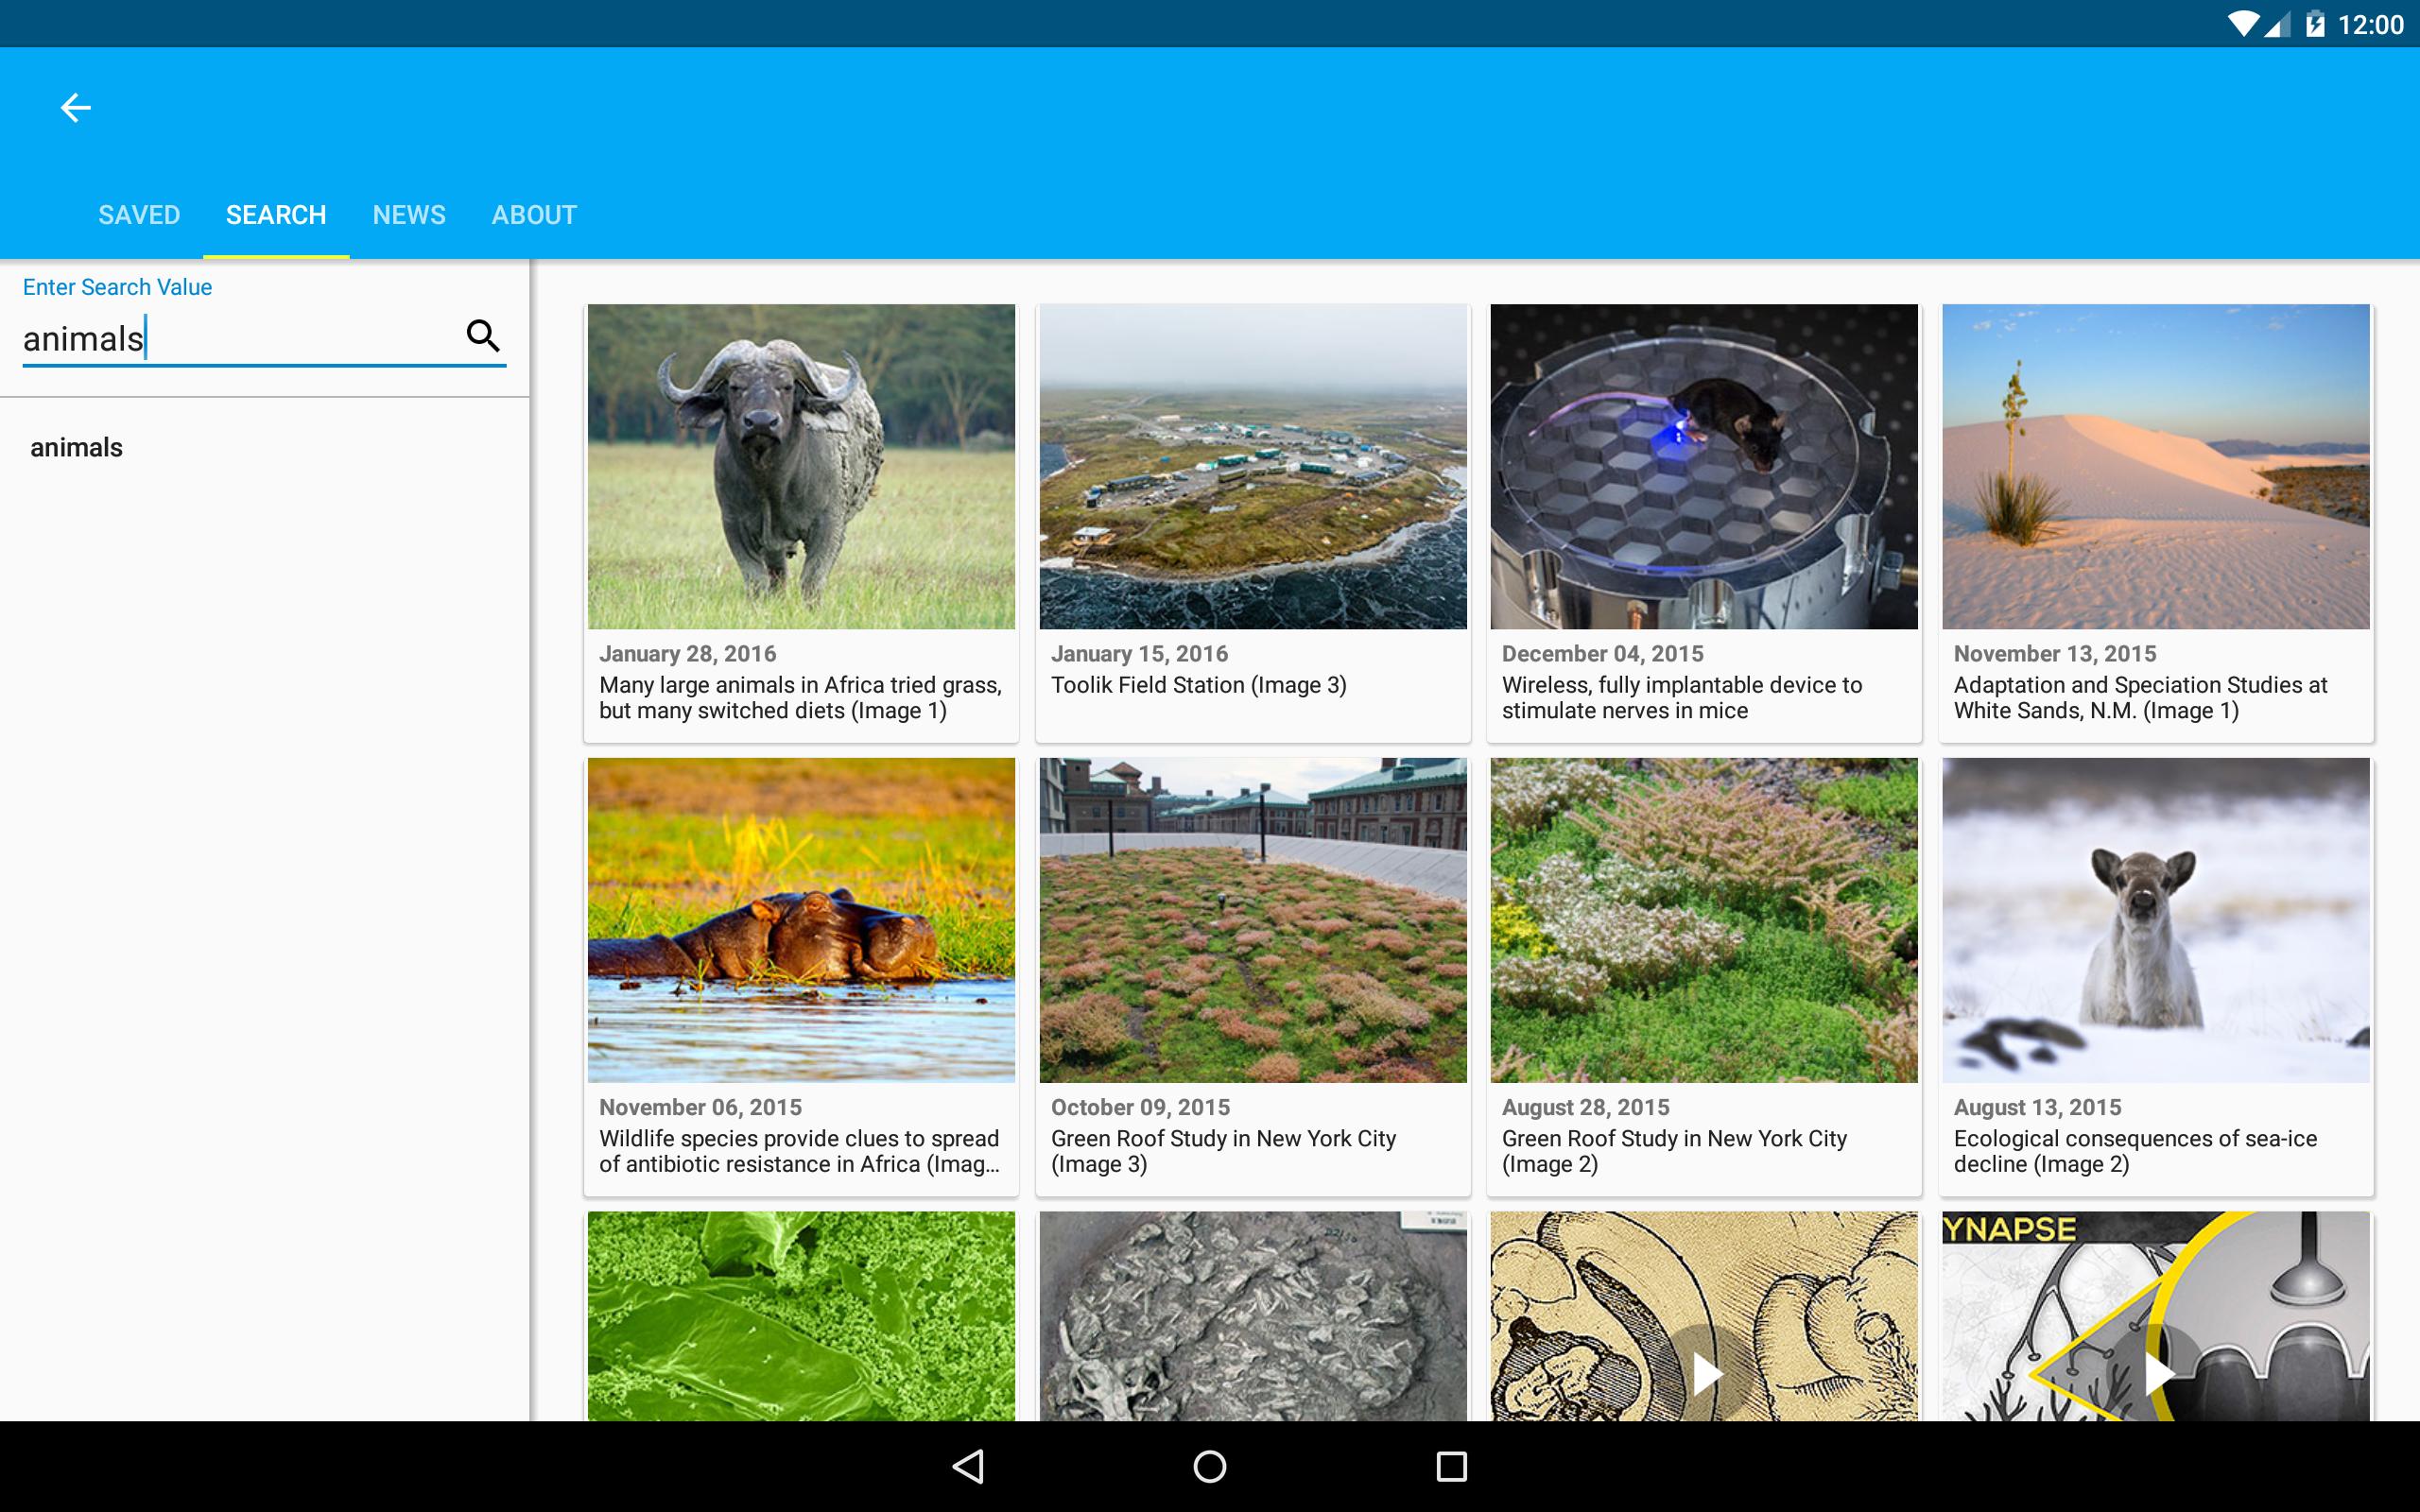
Task: Open 'Green Roof Study in New York City (Image 2)'
Action: point(1674,1151)
